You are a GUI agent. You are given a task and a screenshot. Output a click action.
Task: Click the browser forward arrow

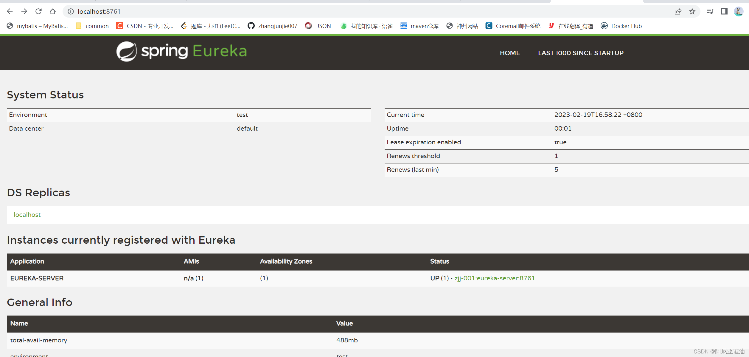point(24,11)
